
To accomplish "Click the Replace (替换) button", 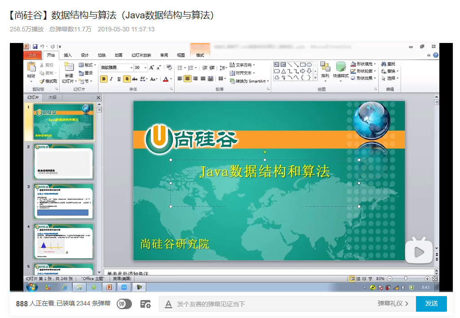I will tap(390, 71).
